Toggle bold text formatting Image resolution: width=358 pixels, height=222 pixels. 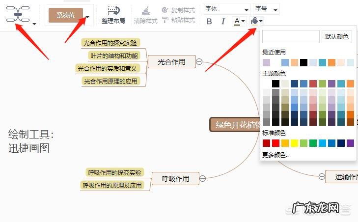209,21
